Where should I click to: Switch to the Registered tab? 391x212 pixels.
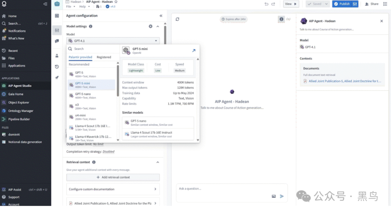click(x=104, y=57)
